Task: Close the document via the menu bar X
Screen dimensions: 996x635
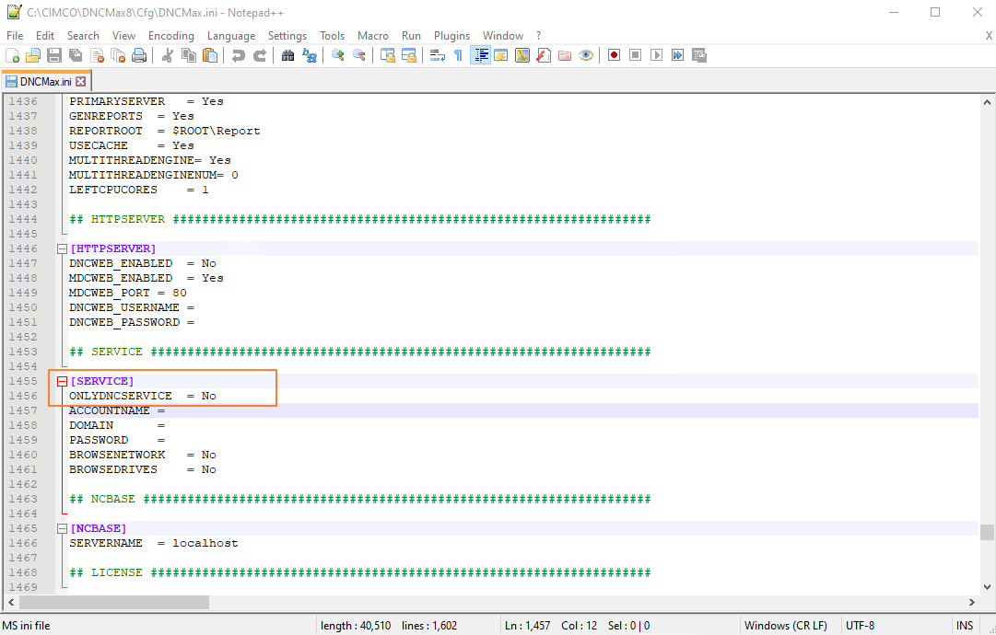Action: 989,36
